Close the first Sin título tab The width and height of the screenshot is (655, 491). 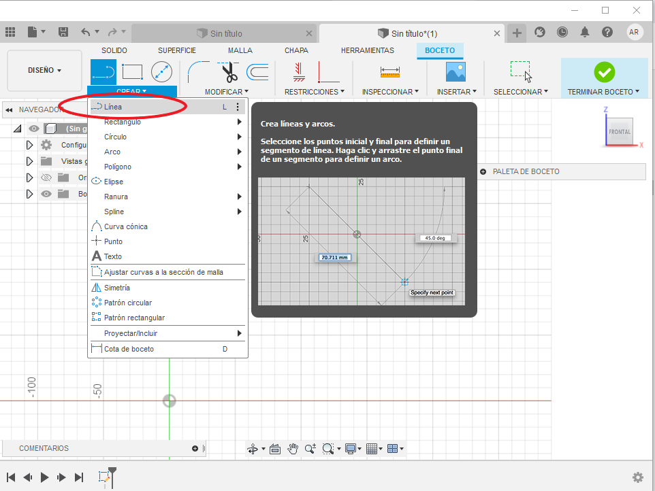[308, 33]
